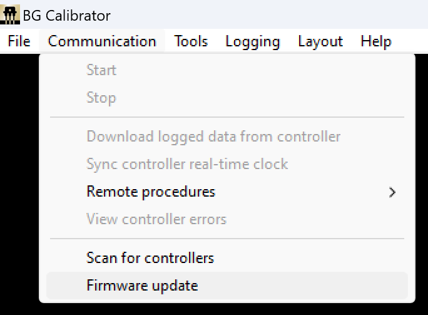Close the open Communication menu via its header
Viewport: 428px width, 315px height.
[102, 41]
